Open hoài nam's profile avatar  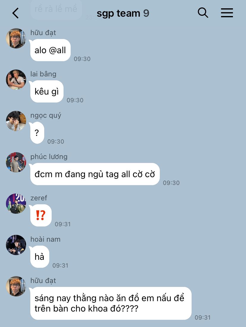click(16, 245)
